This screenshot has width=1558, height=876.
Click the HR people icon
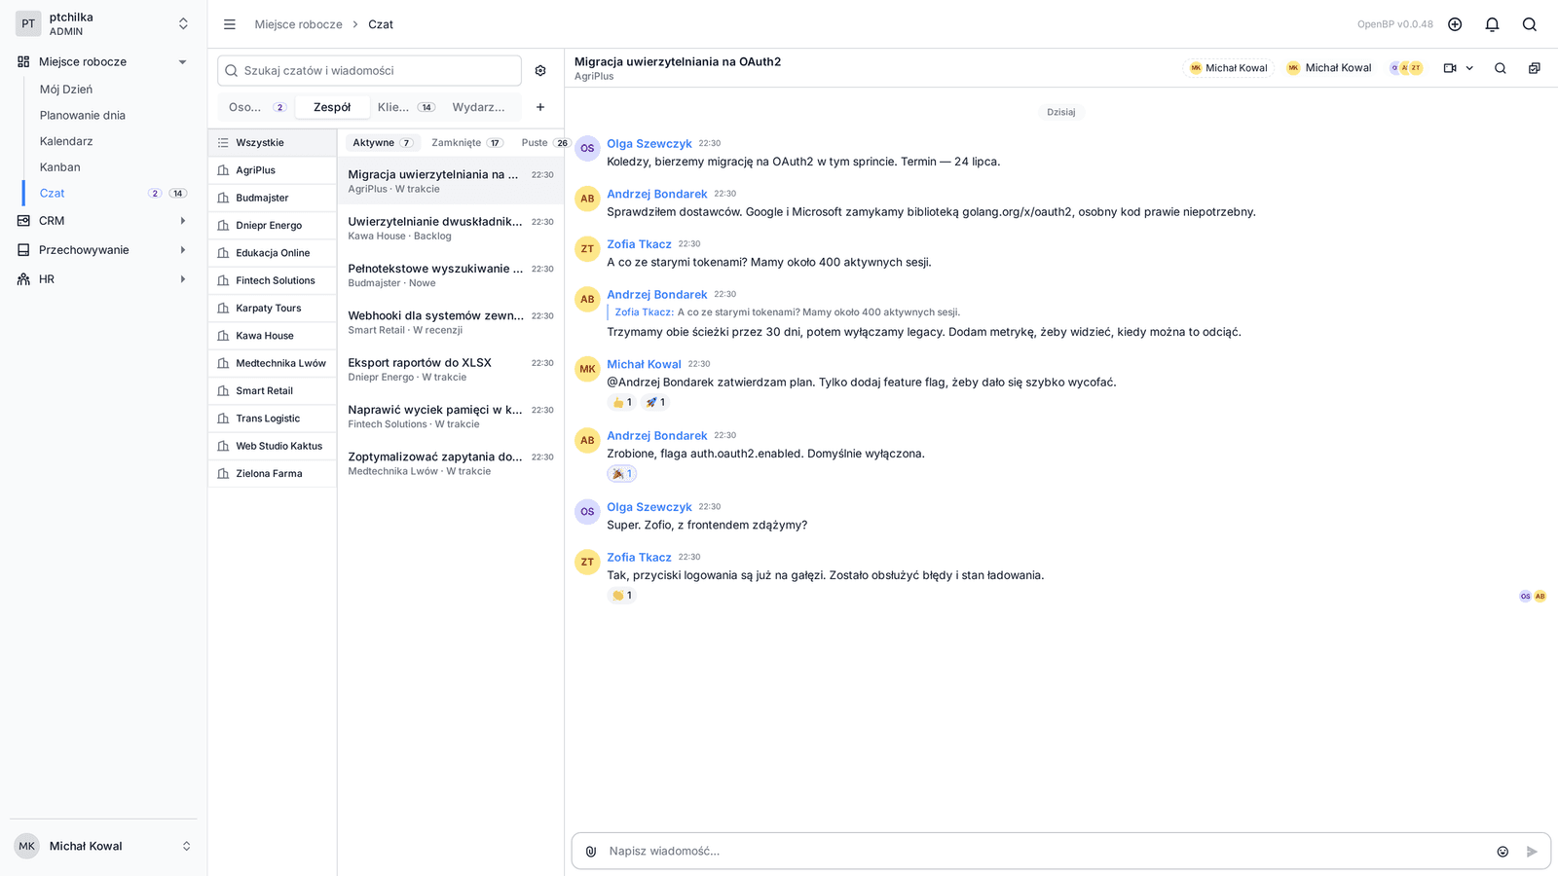[x=23, y=279]
